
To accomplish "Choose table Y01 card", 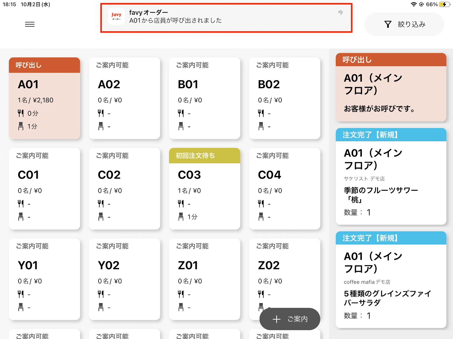I will coord(44,279).
